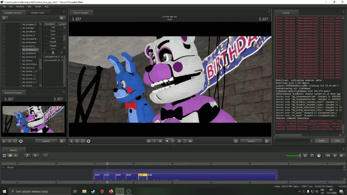Select the Procedural presets tab

click(50, 24)
